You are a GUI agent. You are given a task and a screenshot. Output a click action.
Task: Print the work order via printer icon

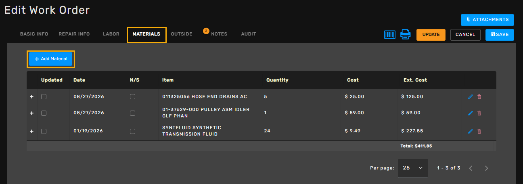[x=405, y=35]
